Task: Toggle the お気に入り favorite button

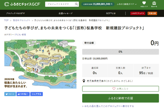Action: tap(120, 89)
